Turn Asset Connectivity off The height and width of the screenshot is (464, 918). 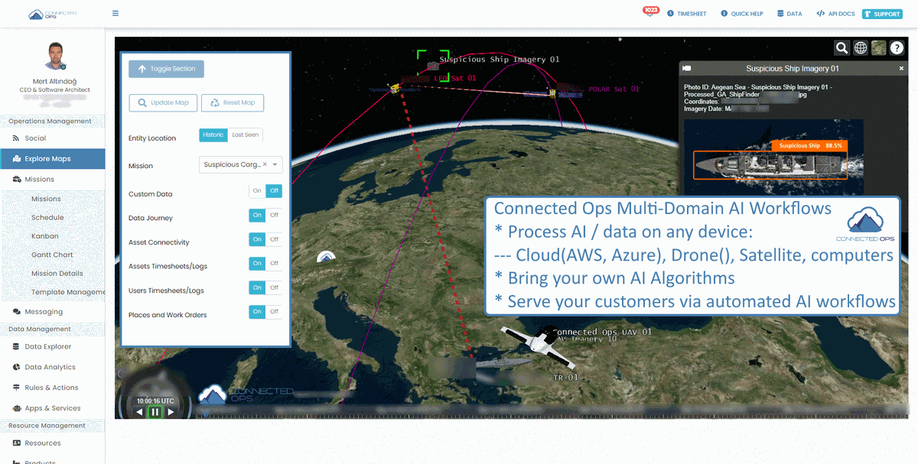(x=274, y=239)
